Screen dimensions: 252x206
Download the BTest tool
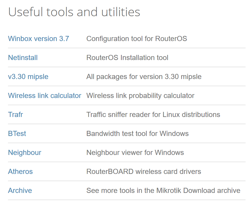pyautogui.click(x=17, y=134)
